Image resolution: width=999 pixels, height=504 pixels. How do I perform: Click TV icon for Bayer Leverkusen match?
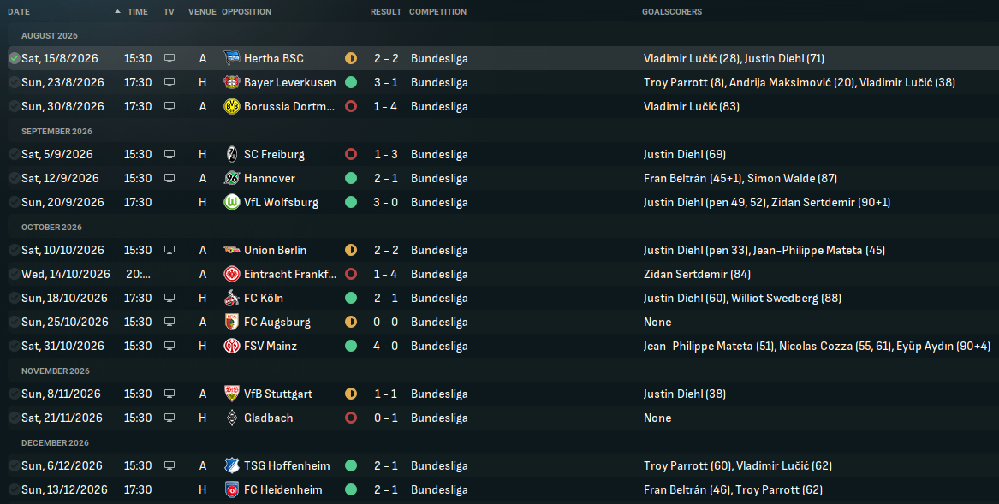coord(169,82)
